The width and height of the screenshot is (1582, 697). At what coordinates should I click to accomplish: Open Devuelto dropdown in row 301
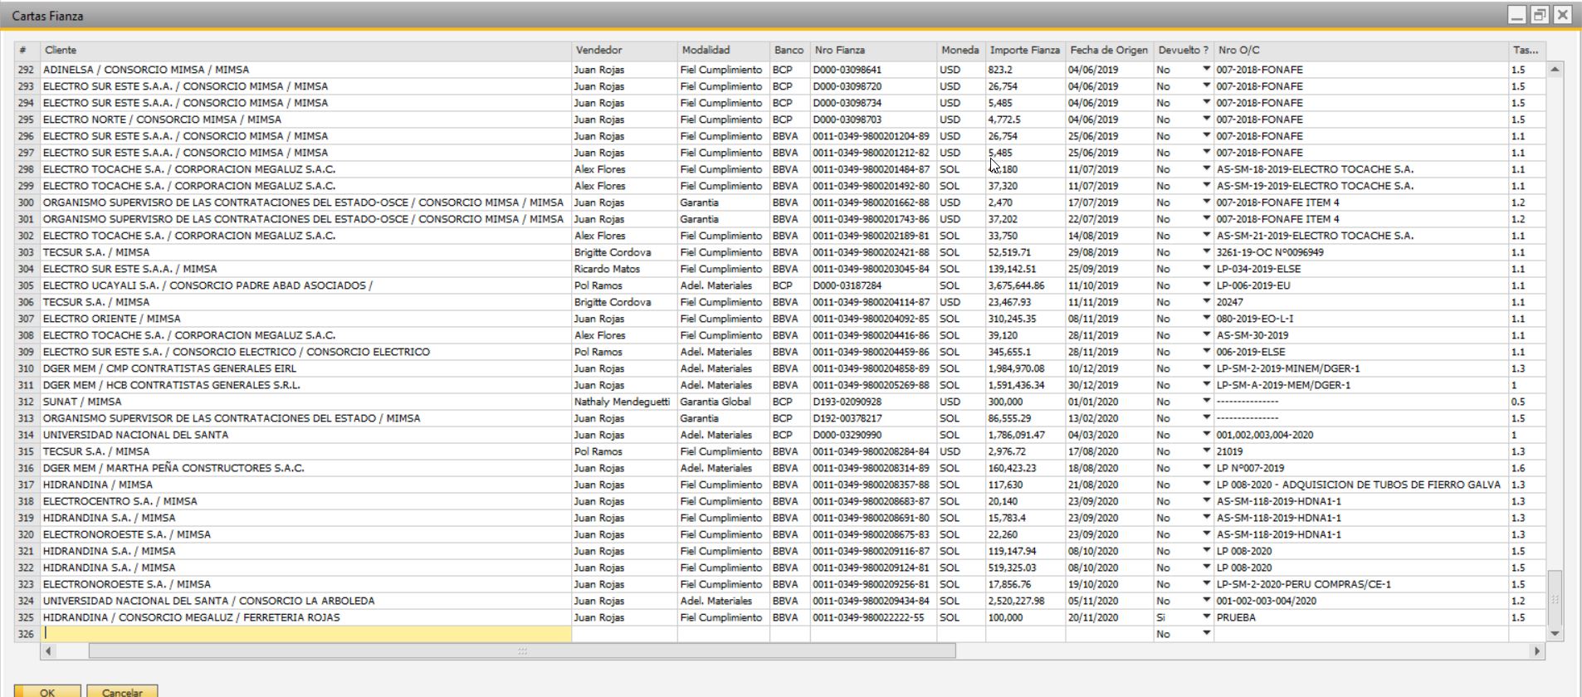click(1206, 219)
